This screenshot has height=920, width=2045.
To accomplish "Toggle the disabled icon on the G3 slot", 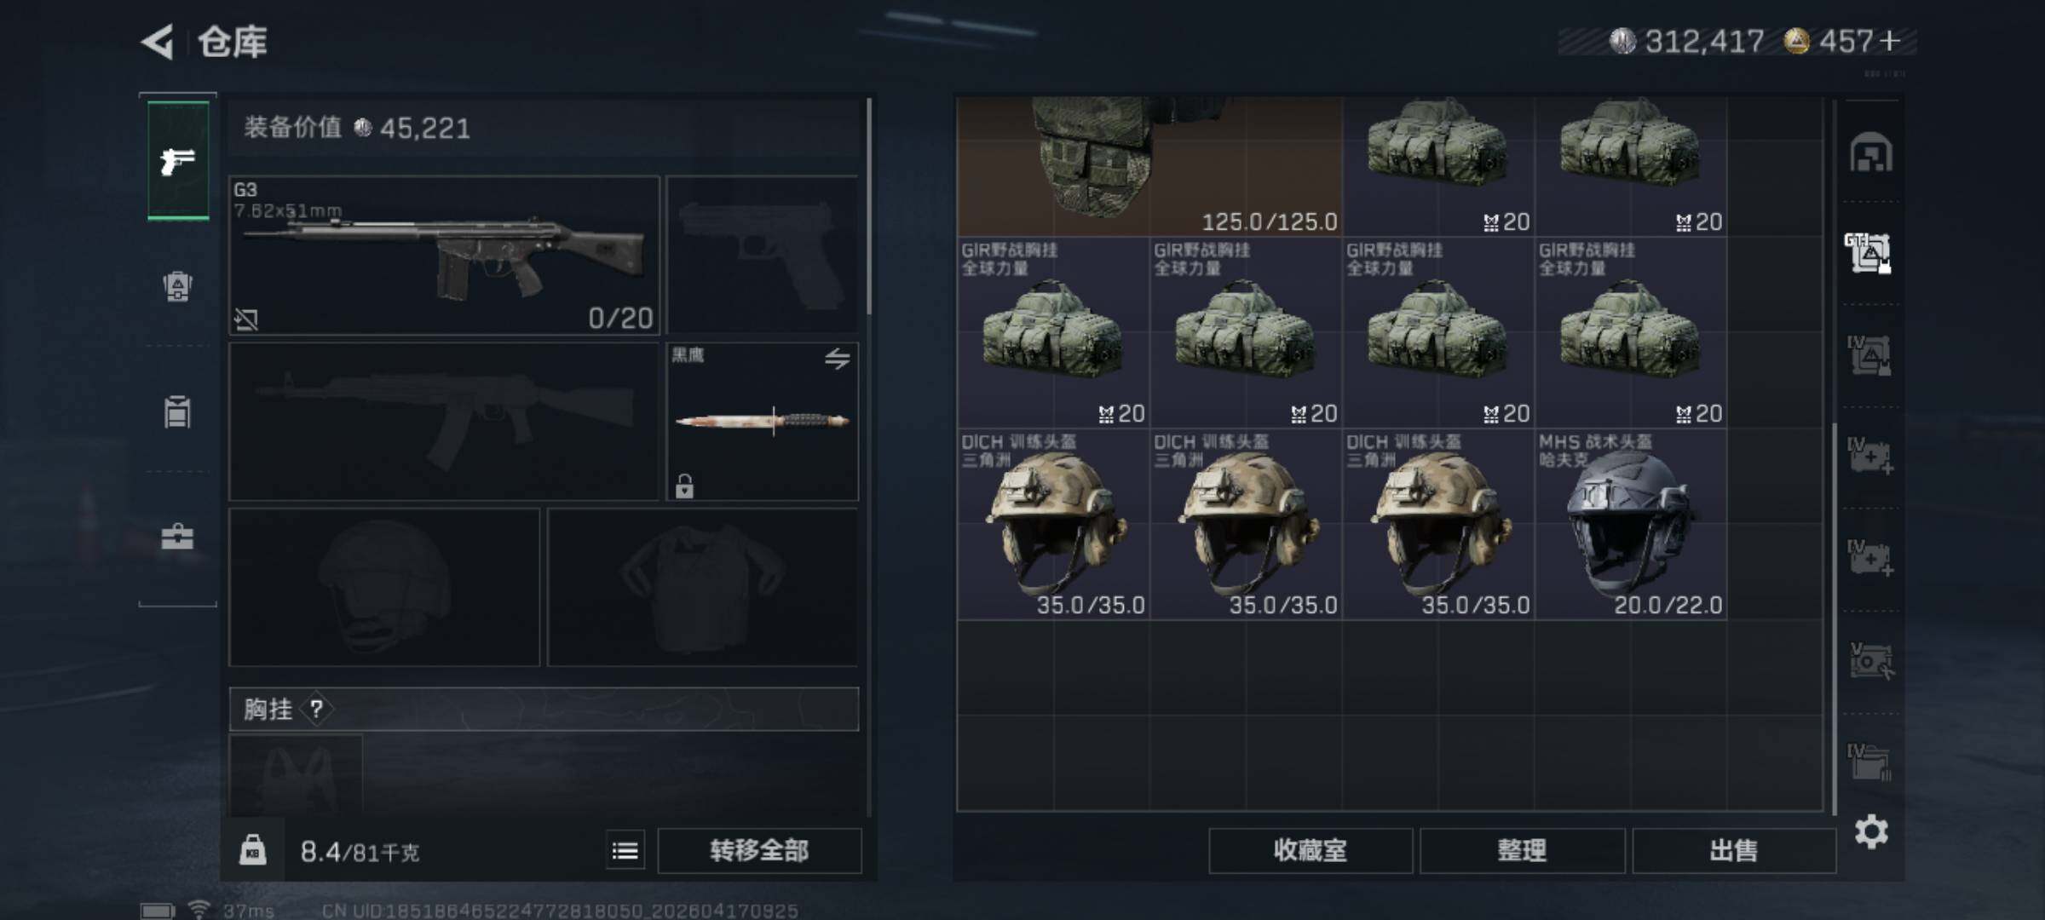I will (x=246, y=319).
